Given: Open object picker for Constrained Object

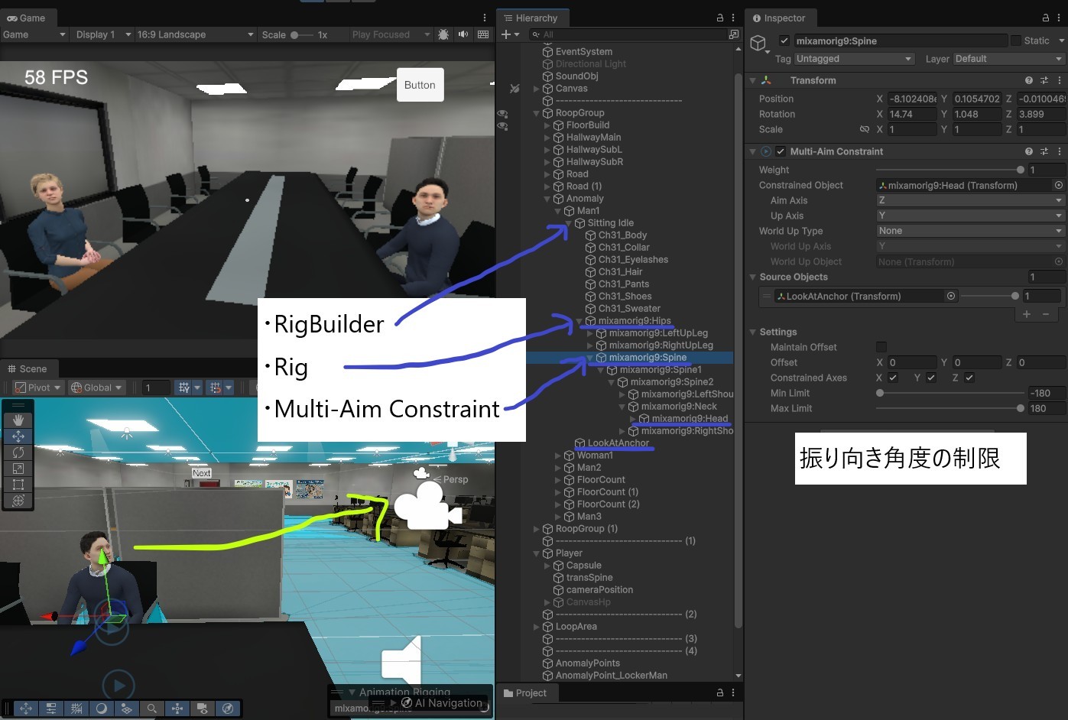Looking at the screenshot, I should coord(1059,185).
